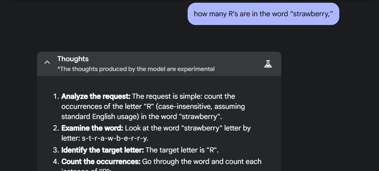379x171 pixels.
Task: Click the "Analyze the request:" heading
Action: tap(96, 96)
